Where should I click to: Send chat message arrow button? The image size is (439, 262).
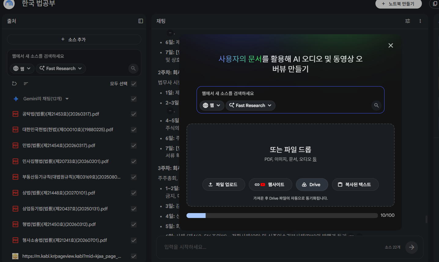point(411,247)
